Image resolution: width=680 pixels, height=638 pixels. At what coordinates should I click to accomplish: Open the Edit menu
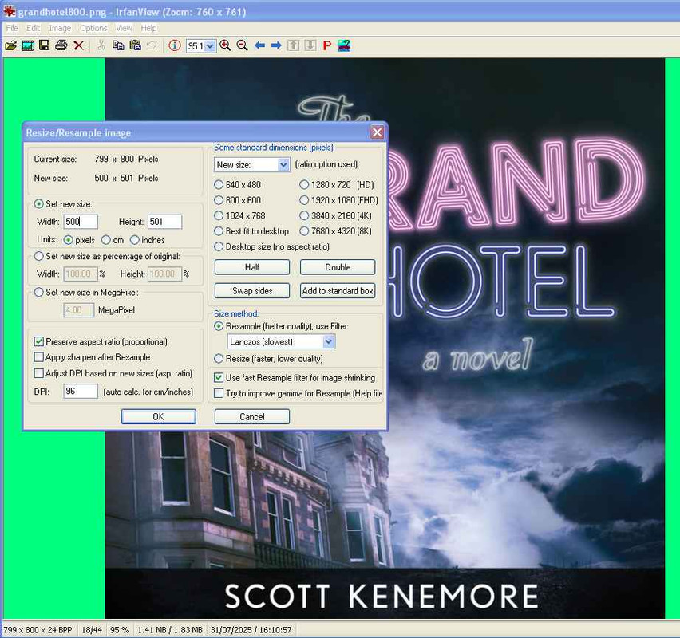(x=33, y=28)
